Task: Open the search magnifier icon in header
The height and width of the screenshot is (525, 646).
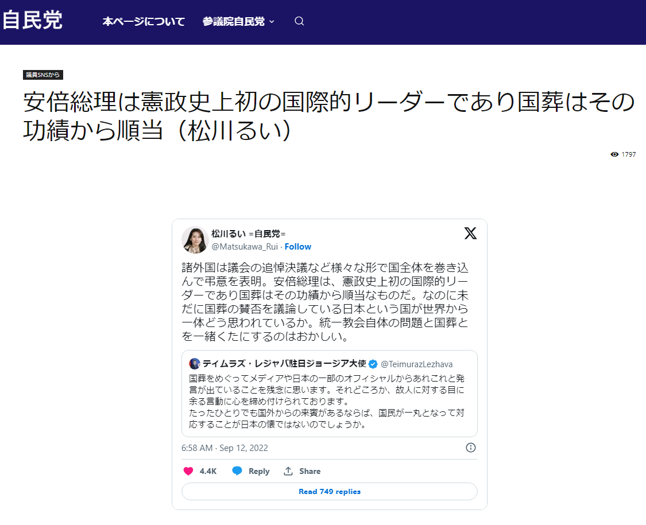Action: coord(299,21)
